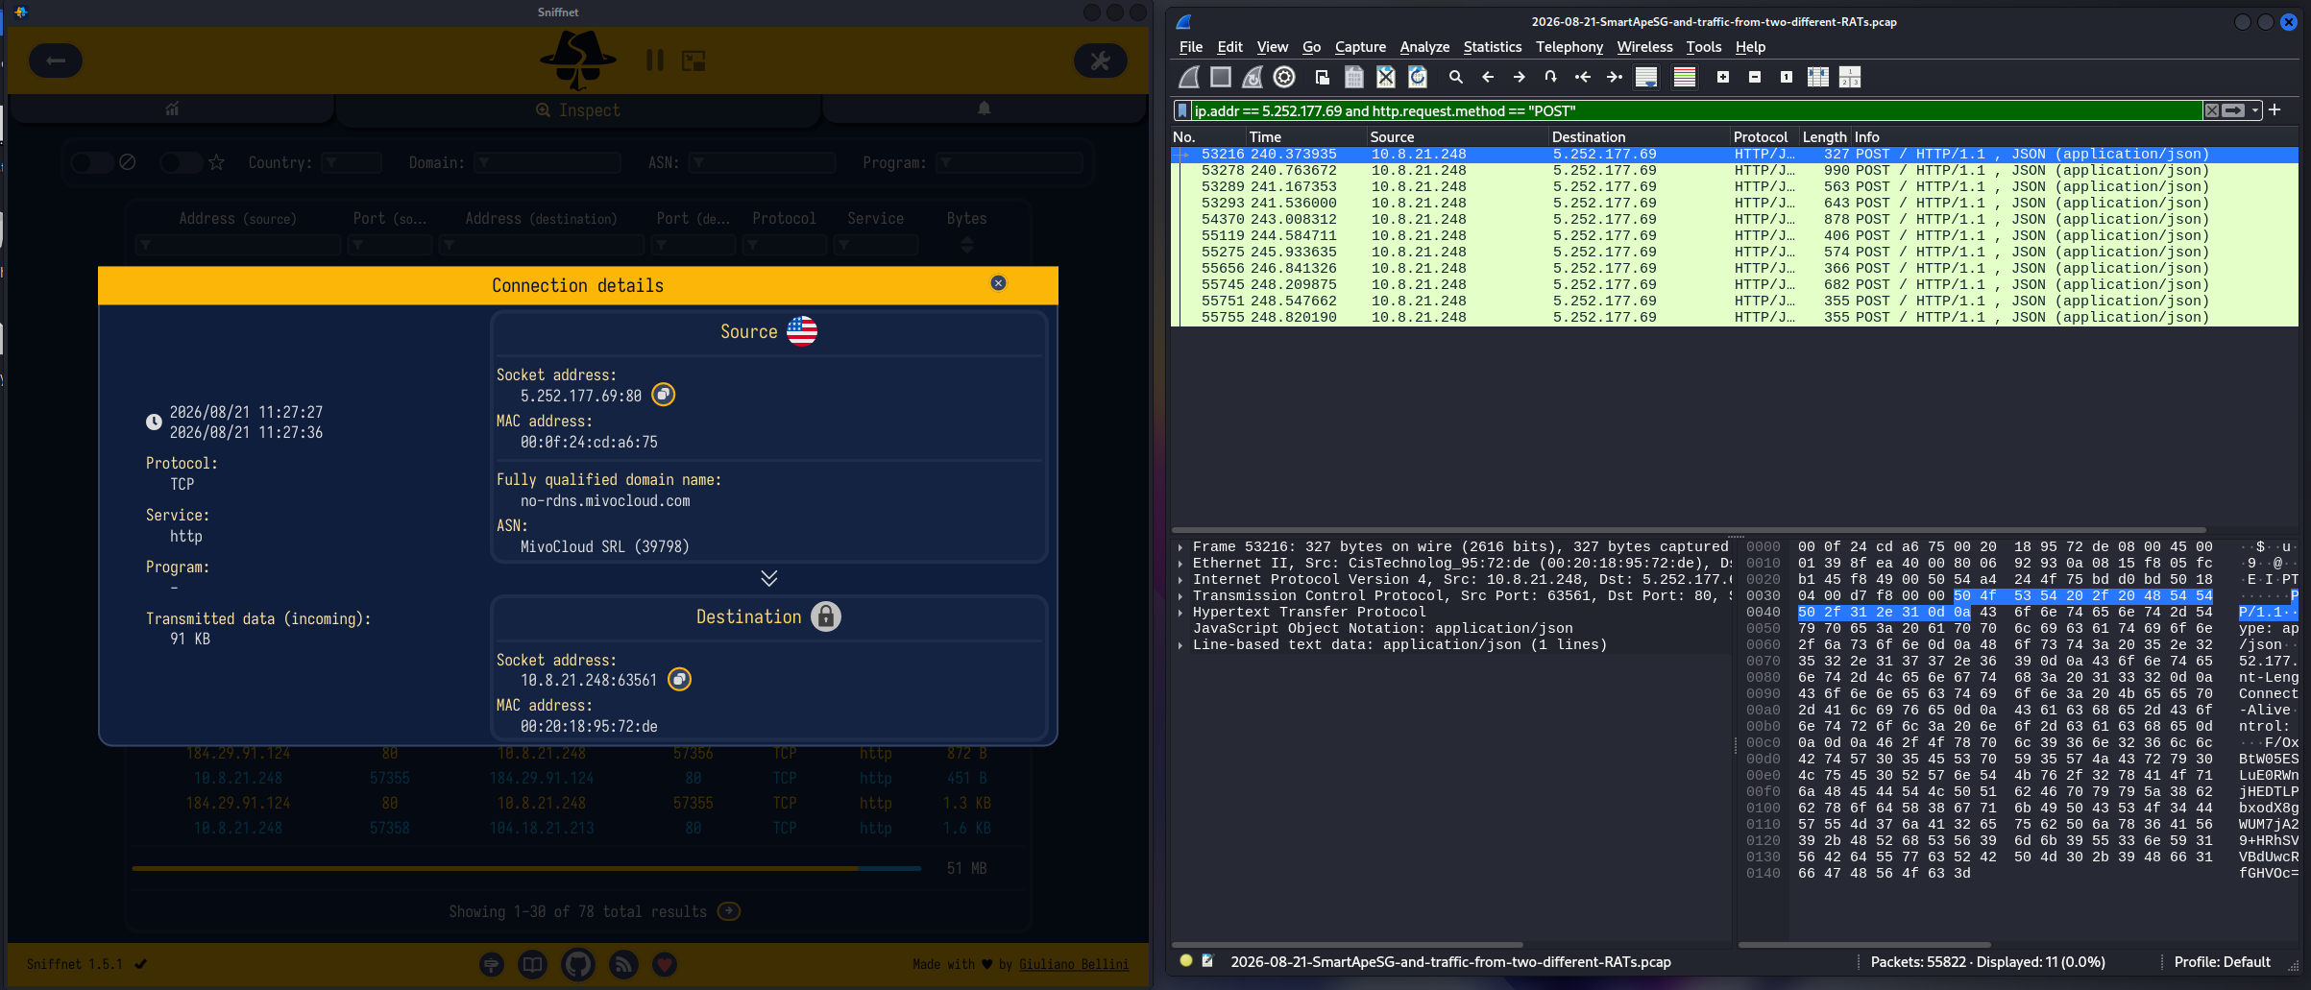Open the Analyze menu

pos(1424,47)
